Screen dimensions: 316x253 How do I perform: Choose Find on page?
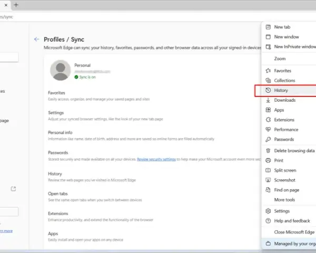(289, 190)
